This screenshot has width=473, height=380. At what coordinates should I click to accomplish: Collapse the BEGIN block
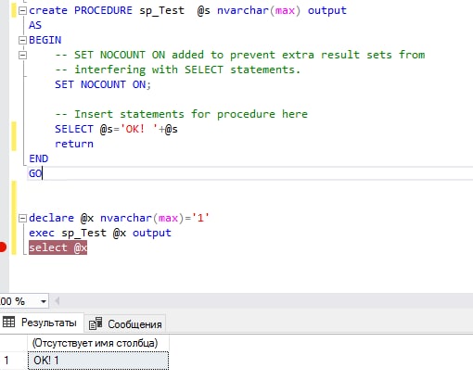coord(22,41)
